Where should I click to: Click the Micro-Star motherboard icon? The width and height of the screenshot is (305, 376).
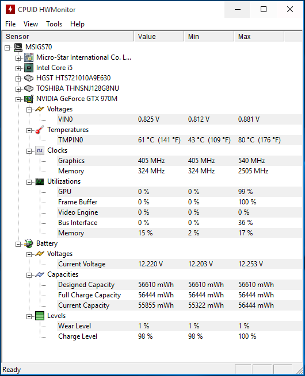(x=29, y=57)
